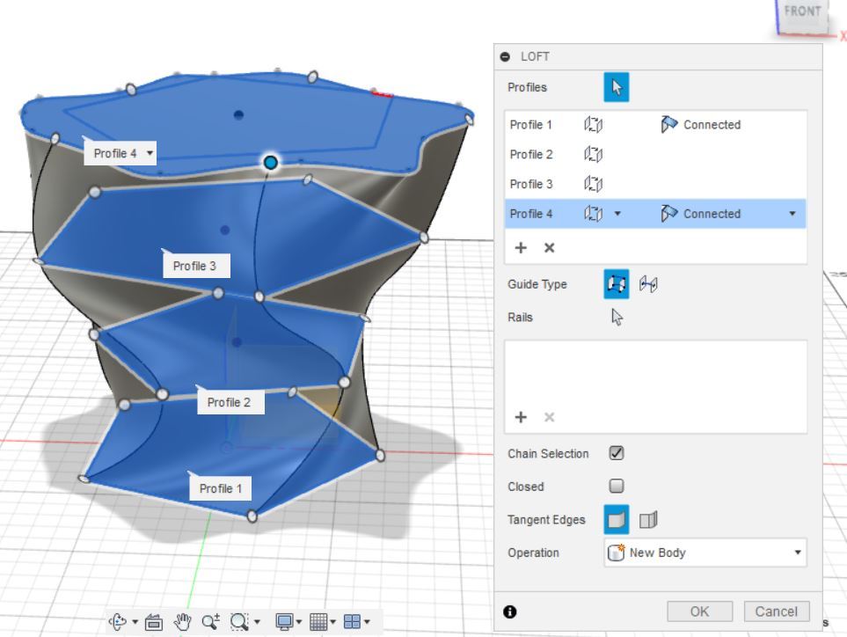Add a rail with the plus icon
847x637 pixels.
tap(521, 416)
